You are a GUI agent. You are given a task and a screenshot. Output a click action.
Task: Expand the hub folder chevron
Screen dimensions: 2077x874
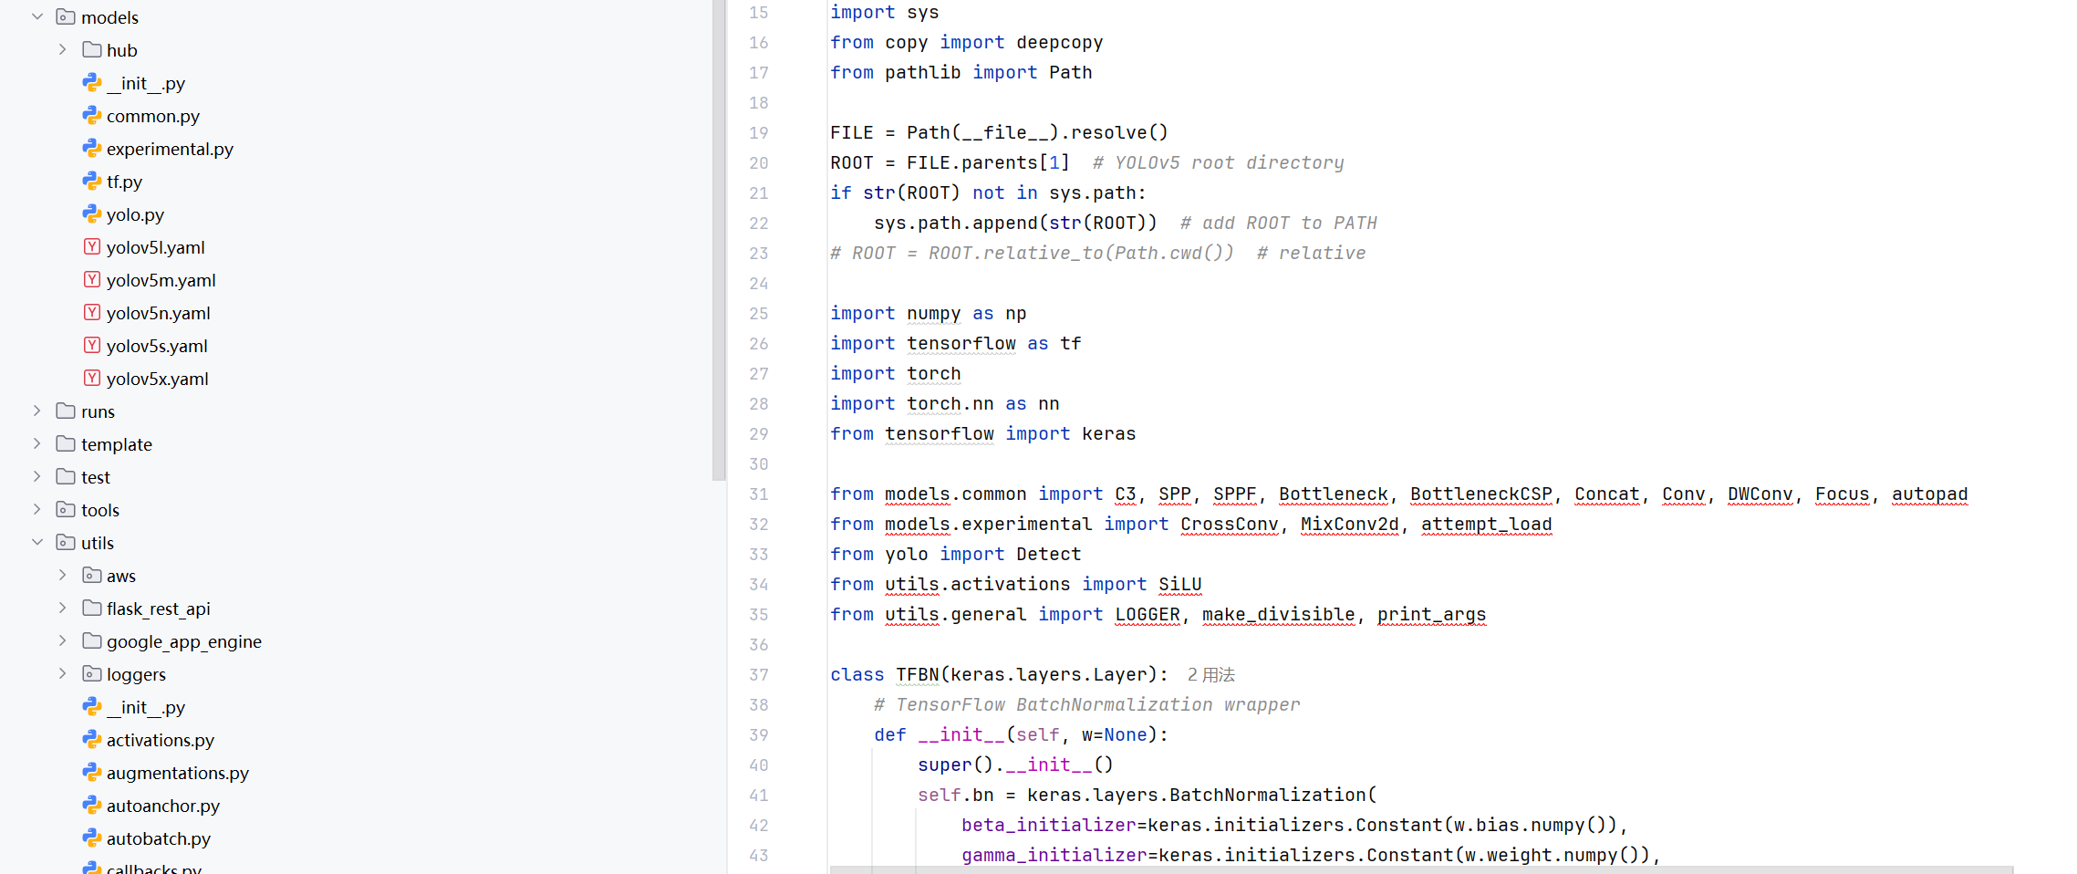coord(63,49)
